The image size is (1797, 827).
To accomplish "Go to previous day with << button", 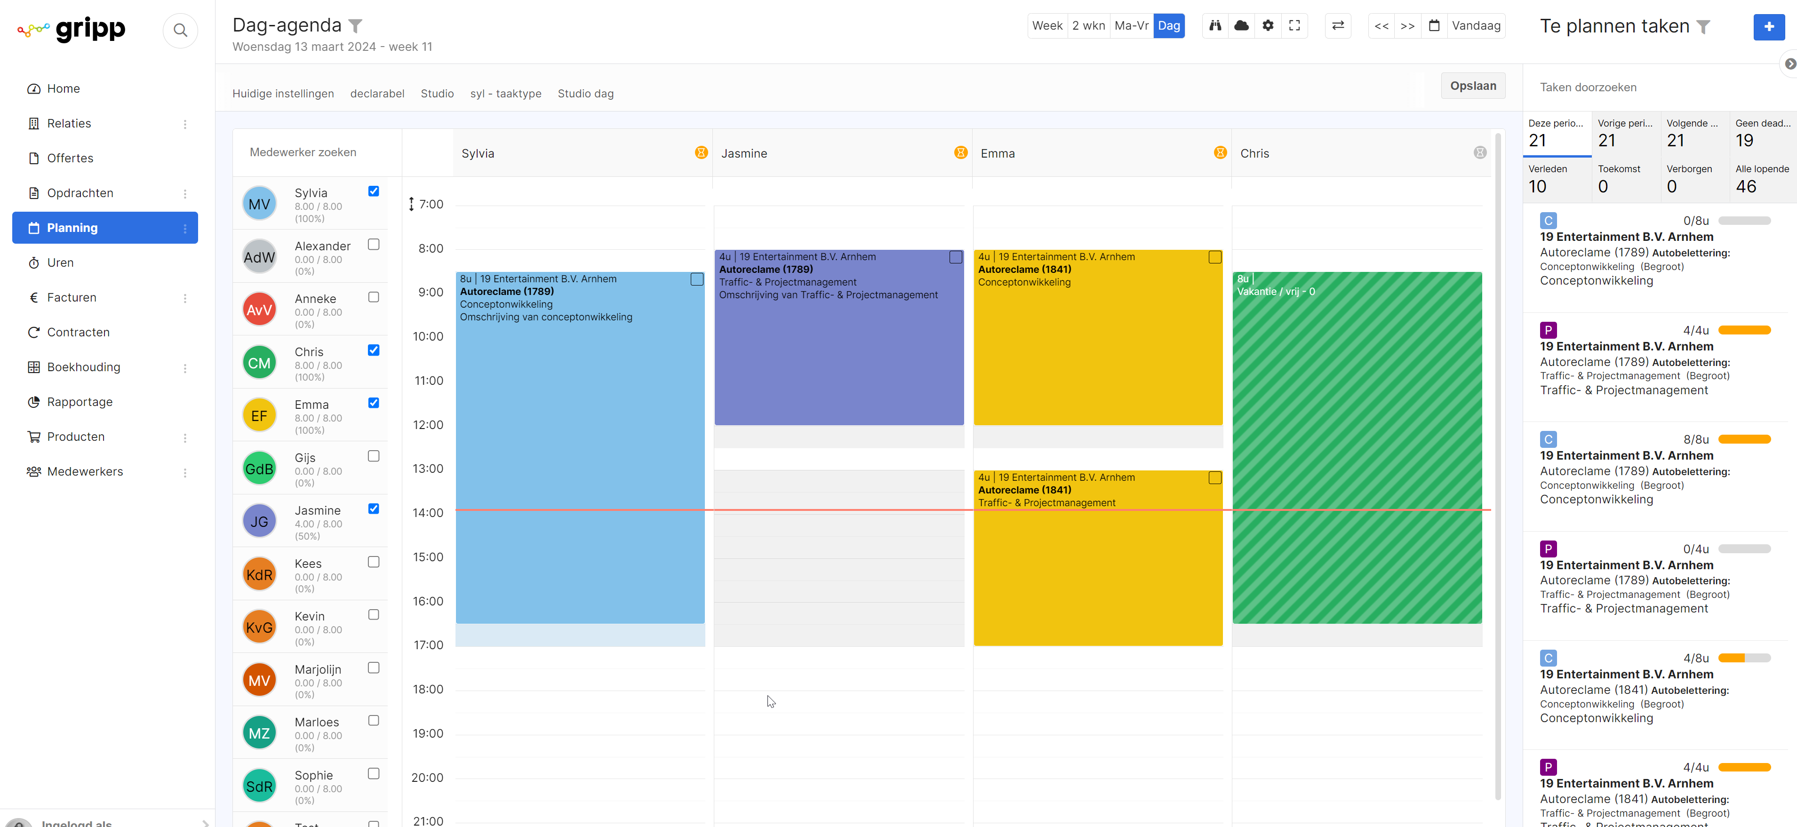I will tap(1381, 26).
